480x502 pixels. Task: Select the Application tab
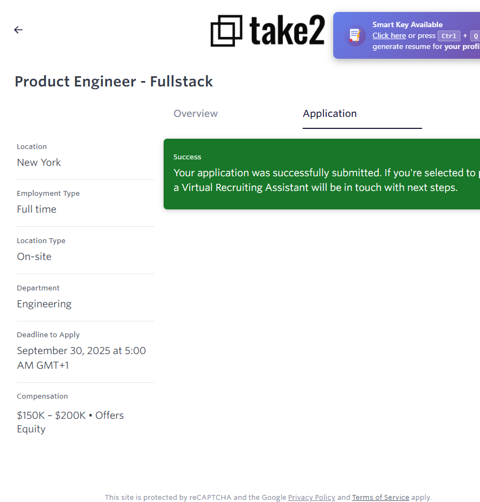tap(329, 114)
